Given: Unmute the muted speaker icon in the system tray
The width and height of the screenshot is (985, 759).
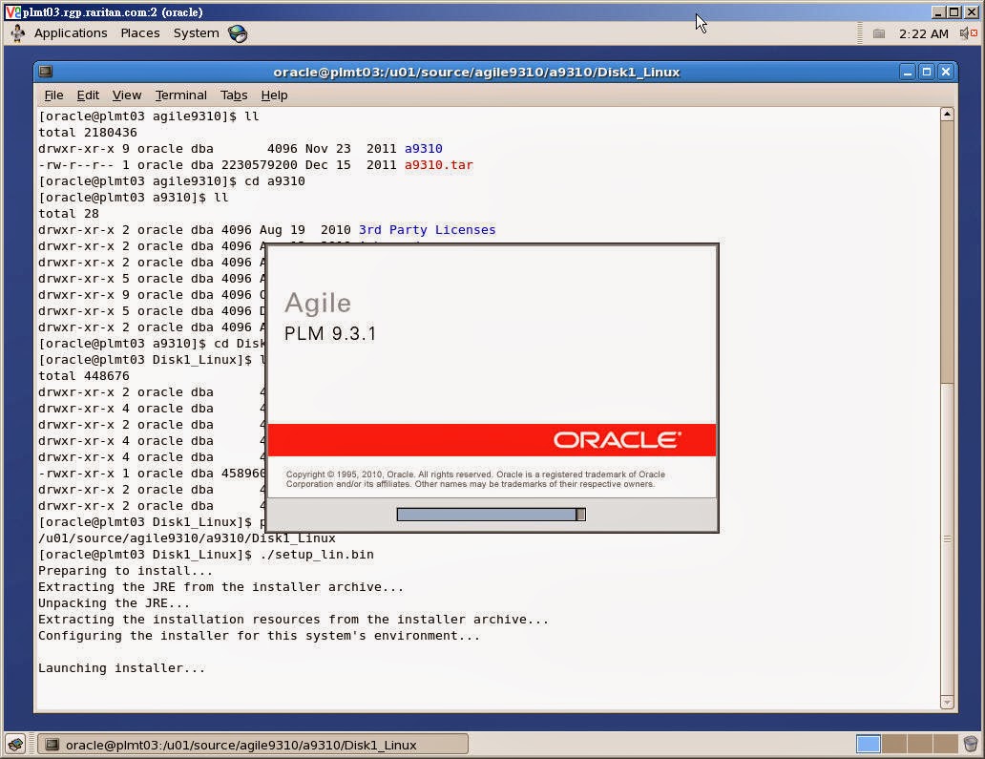Looking at the screenshot, I should click(964, 32).
